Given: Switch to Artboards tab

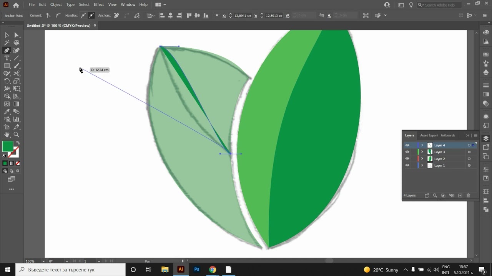Looking at the screenshot, I should click(448, 135).
